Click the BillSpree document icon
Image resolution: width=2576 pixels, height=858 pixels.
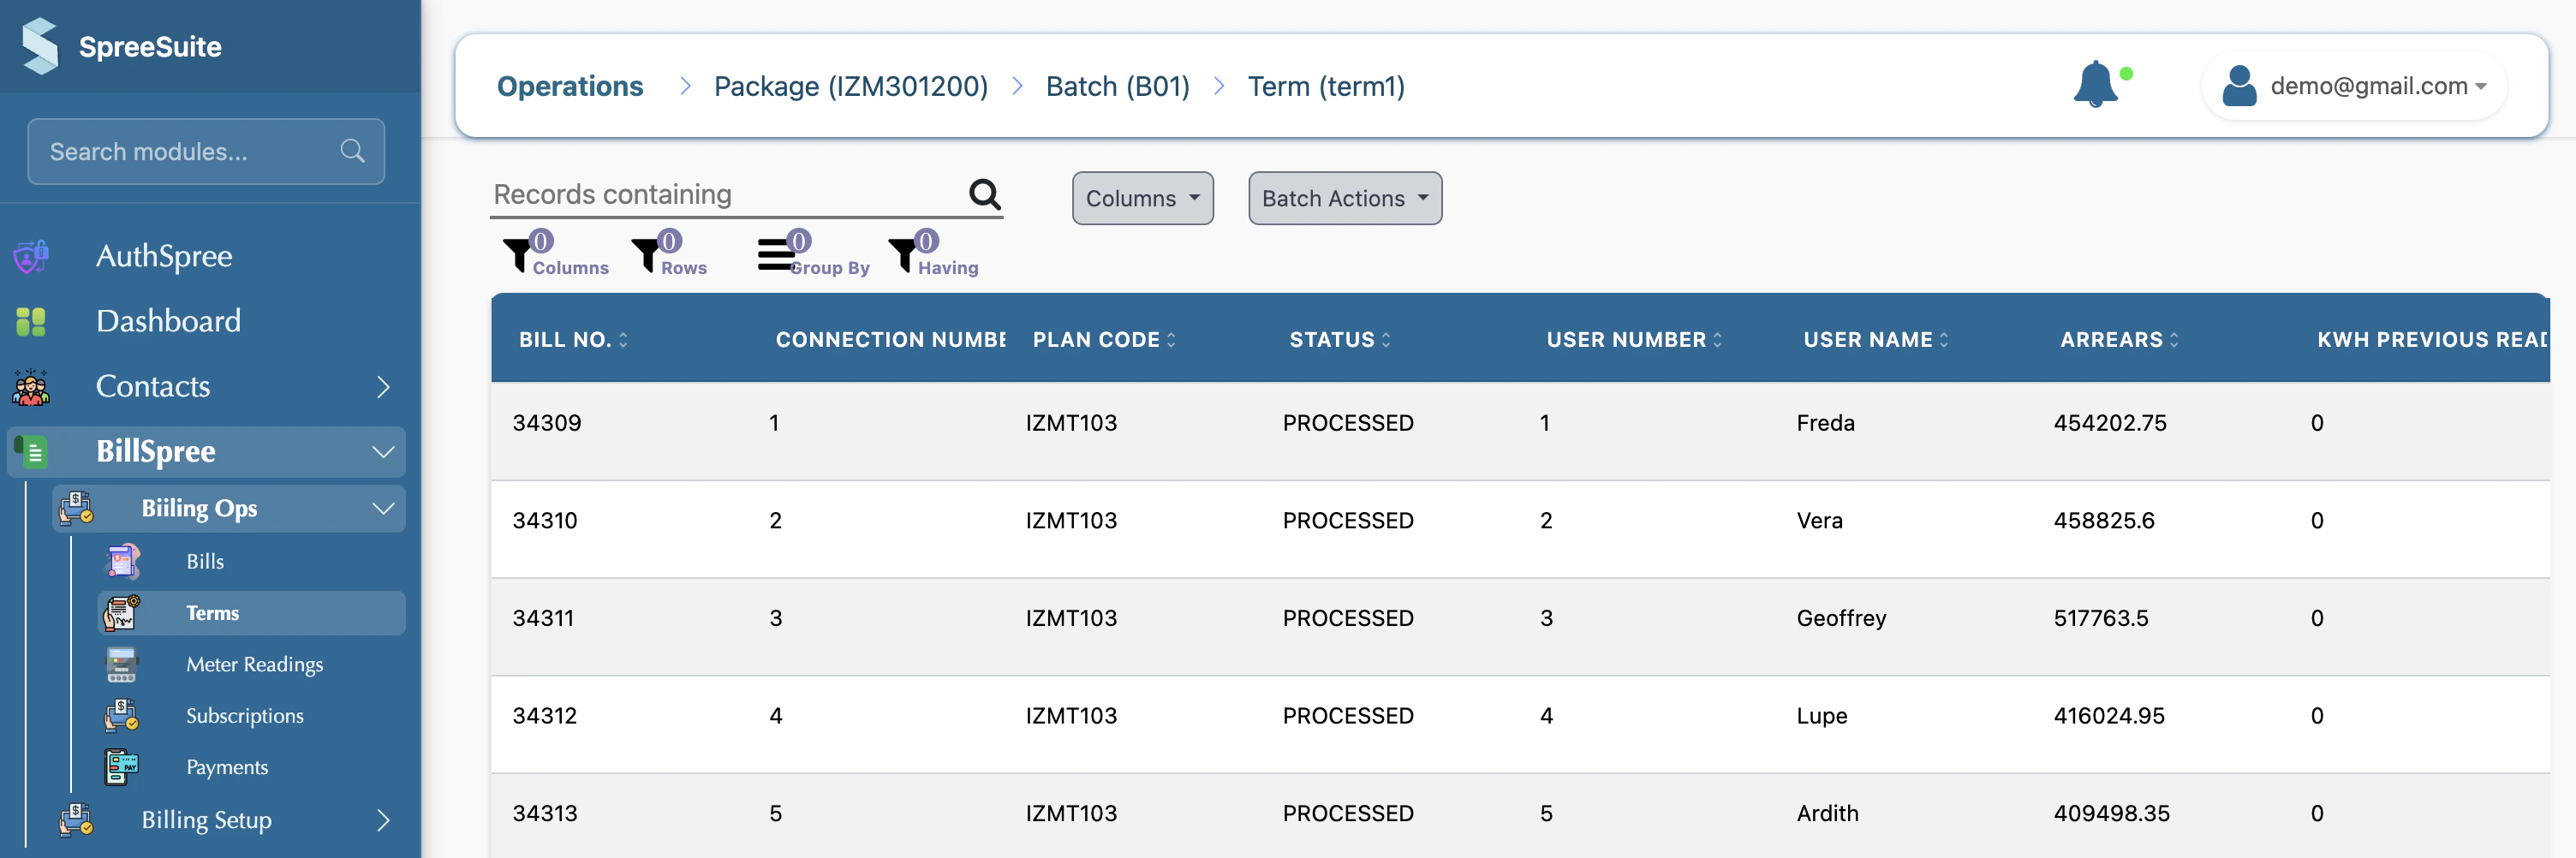pos(31,452)
